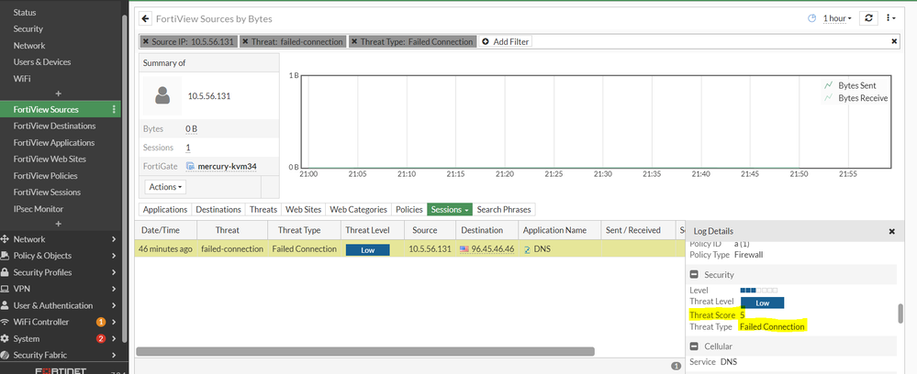Open FortiView Applications in the sidebar
Image resolution: width=917 pixels, height=374 pixels.
pos(54,143)
